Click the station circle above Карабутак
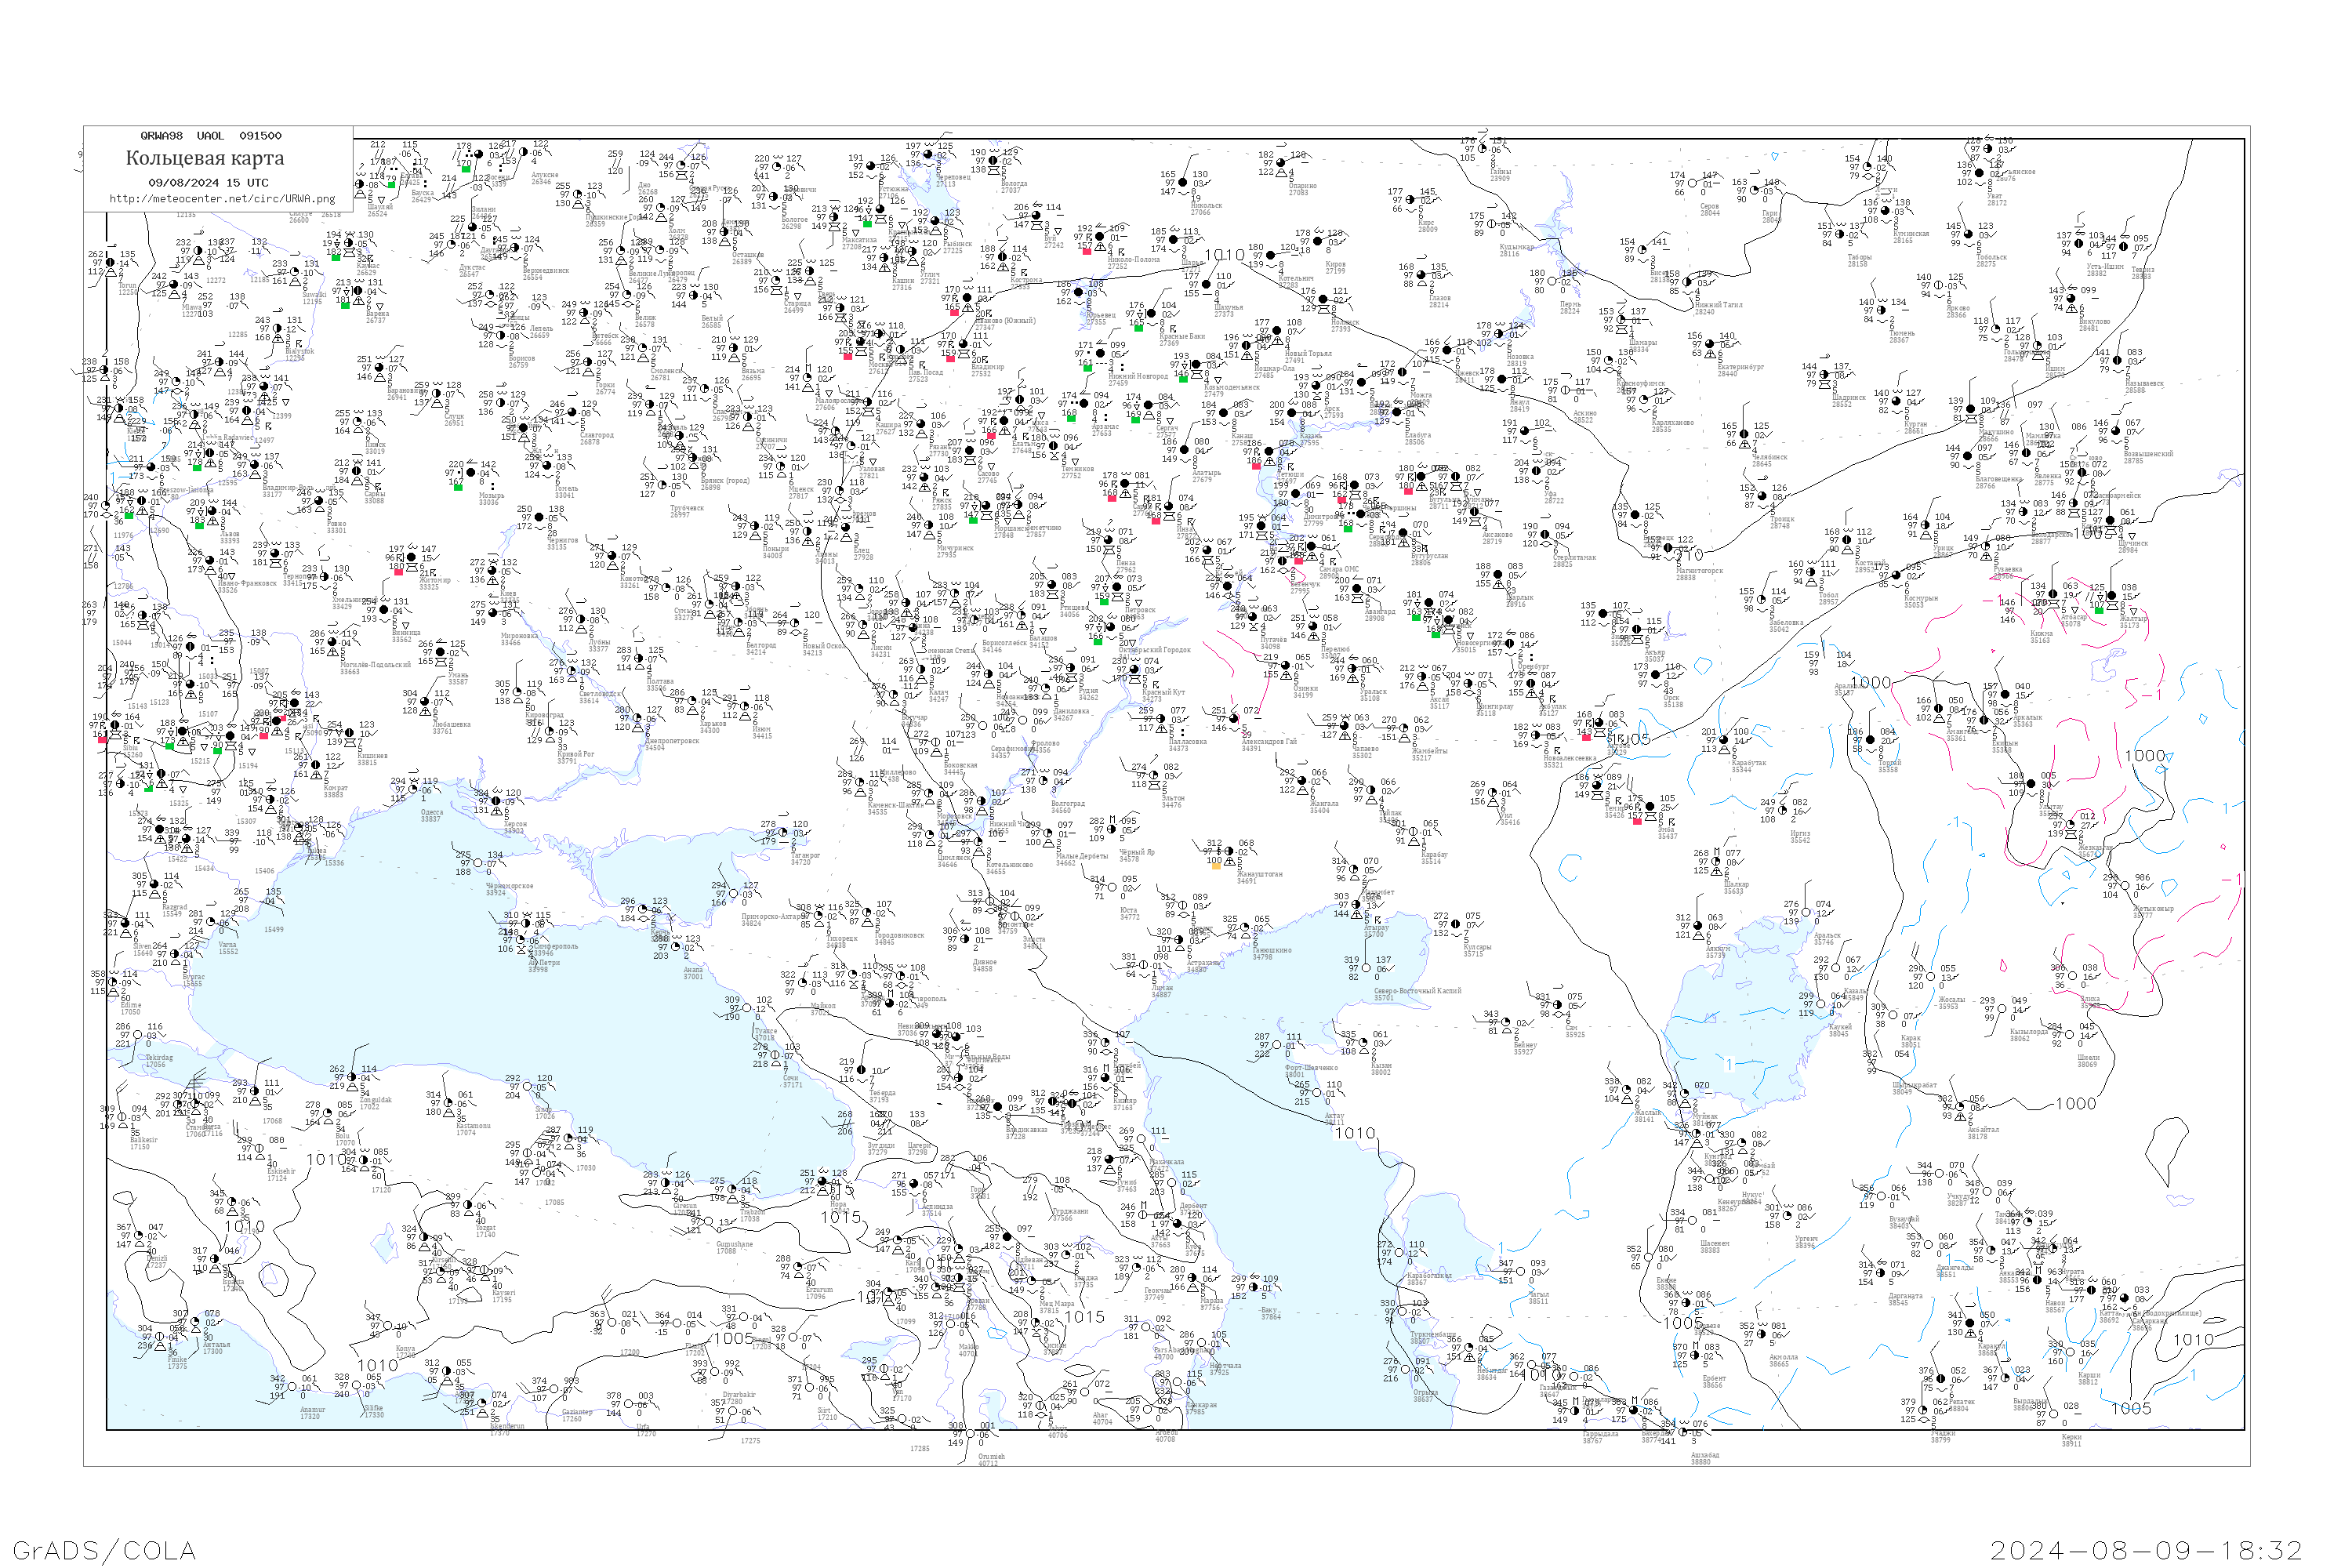Viewport: 2352px width, 1568px height. point(1723,740)
